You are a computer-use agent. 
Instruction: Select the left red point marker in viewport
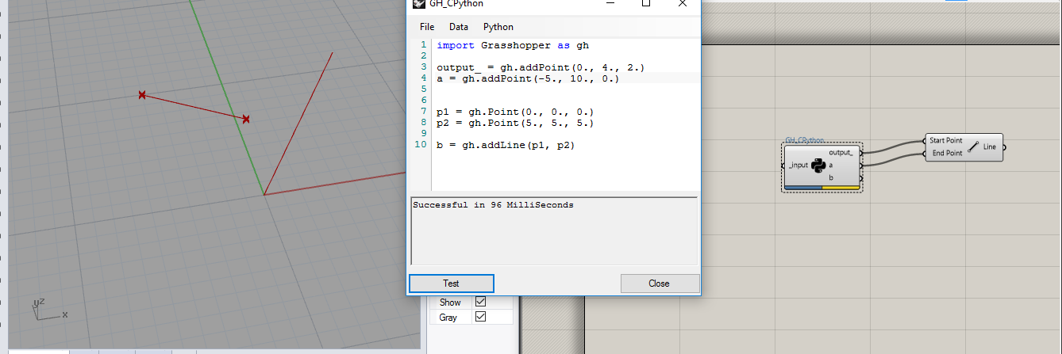pyautogui.click(x=142, y=95)
